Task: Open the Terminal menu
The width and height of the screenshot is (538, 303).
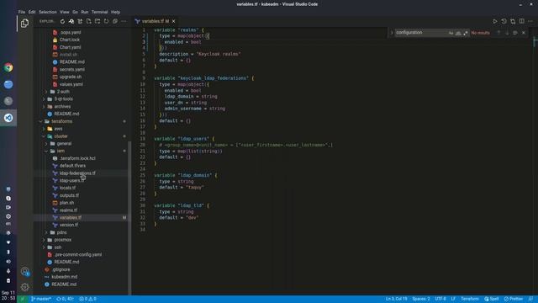Action: (x=99, y=12)
